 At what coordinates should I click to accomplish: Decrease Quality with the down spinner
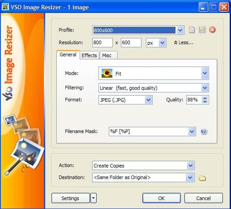[x=205, y=102]
